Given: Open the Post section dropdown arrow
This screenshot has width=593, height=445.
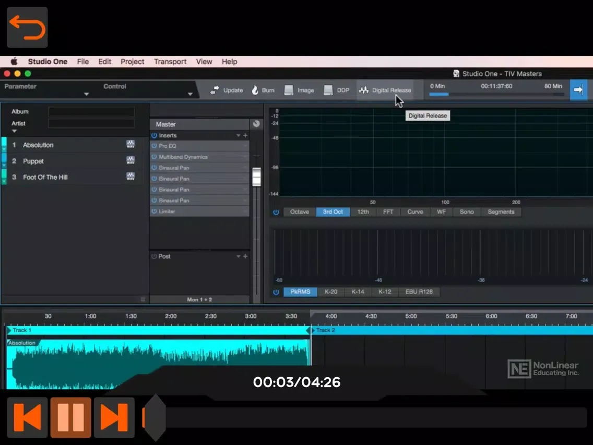Looking at the screenshot, I should tap(238, 256).
